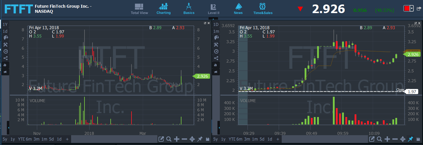Pop out the right chart to new window
The height and width of the screenshot is (145, 423).
point(372,139)
